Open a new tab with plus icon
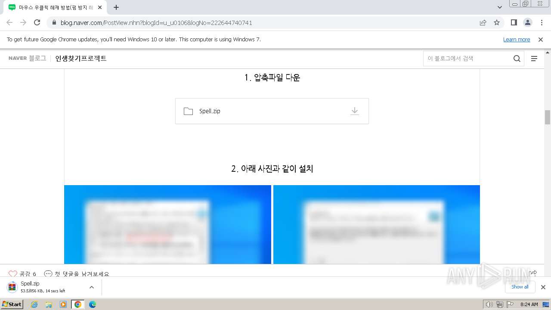 (116, 7)
